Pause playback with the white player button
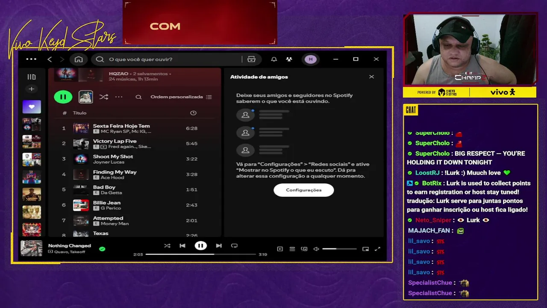 [200, 246]
